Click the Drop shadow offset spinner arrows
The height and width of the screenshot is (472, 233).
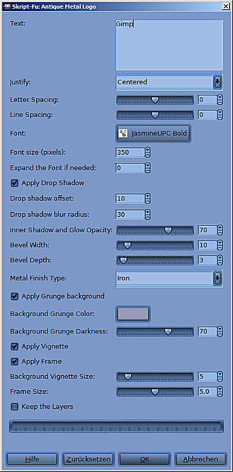pyautogui.click(x=147, y=198)
